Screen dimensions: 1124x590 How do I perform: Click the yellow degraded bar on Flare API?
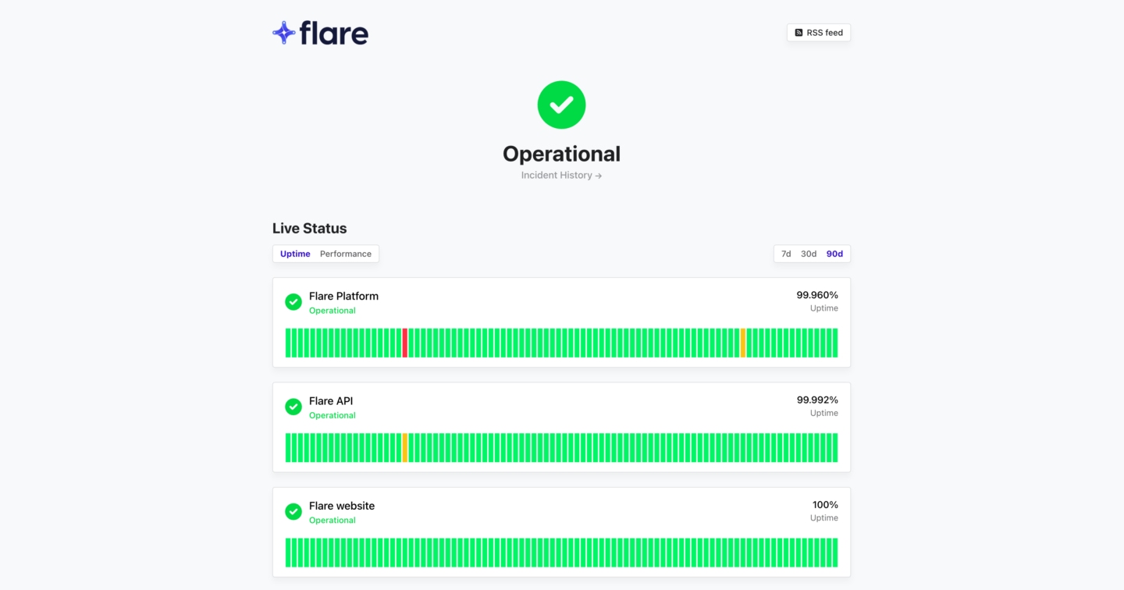(x=407, y=447)
